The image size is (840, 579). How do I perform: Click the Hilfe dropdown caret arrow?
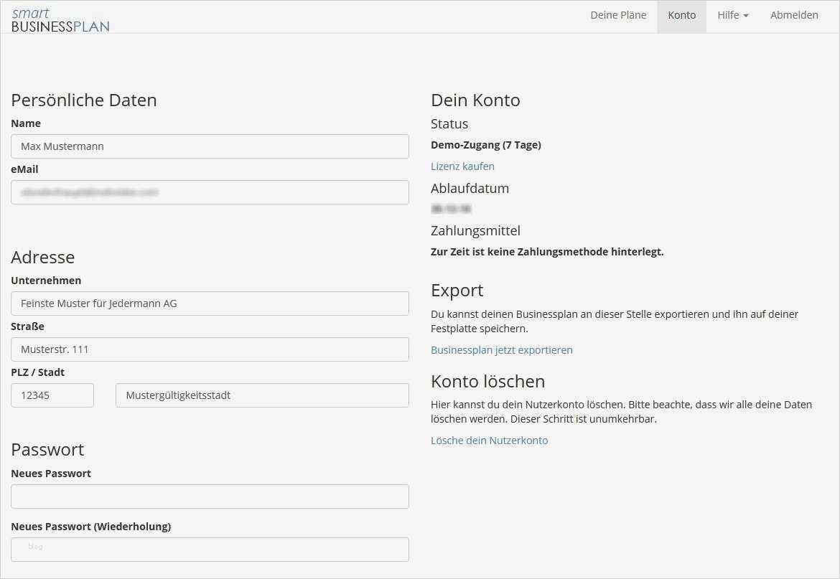745,16
